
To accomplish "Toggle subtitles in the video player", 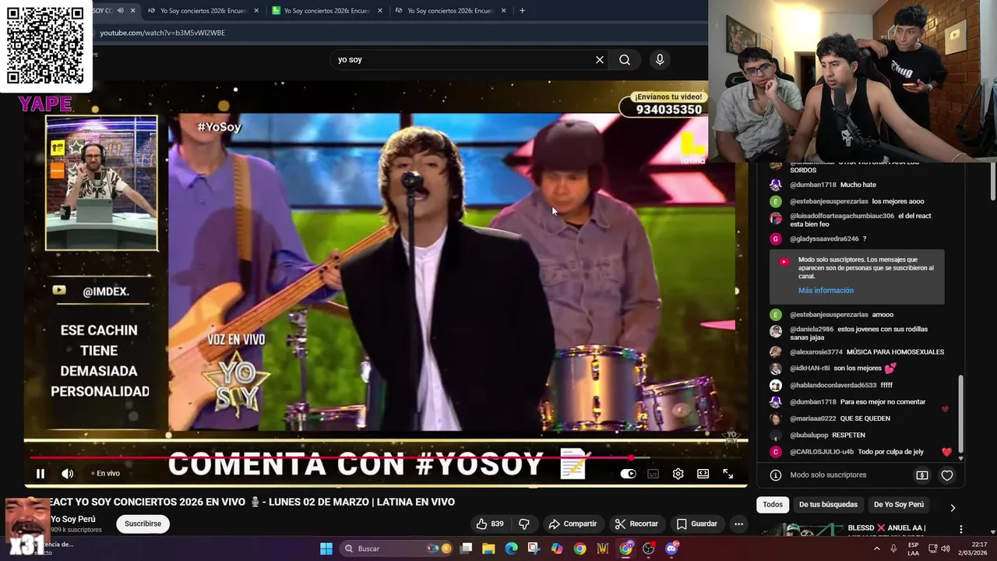I will tap(654, 474).
